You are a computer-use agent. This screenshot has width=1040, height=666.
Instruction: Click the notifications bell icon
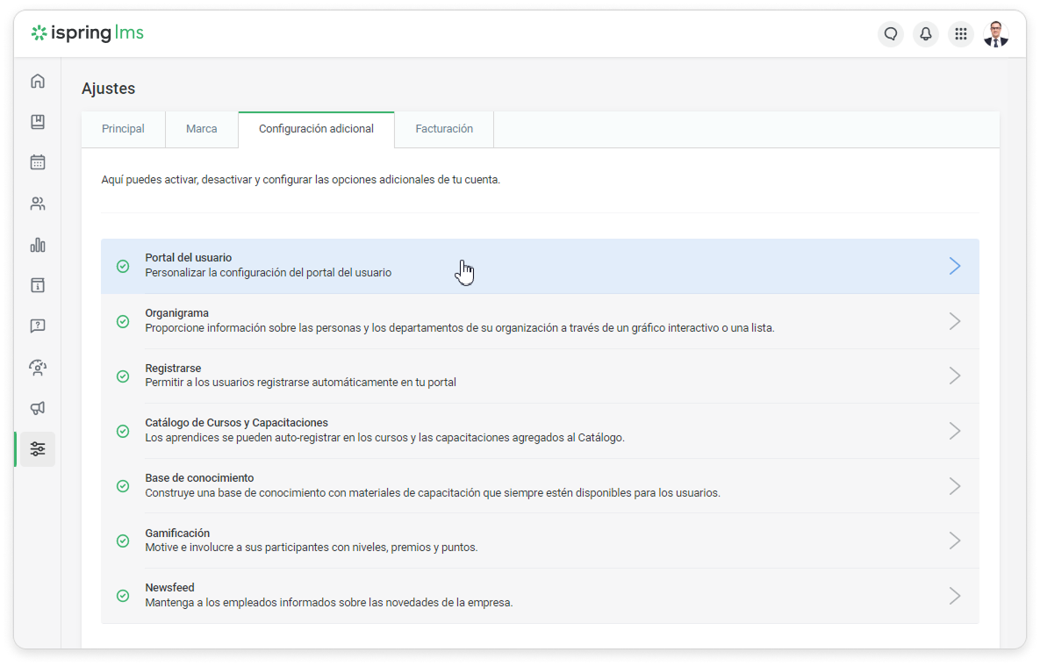coord(925,34)
